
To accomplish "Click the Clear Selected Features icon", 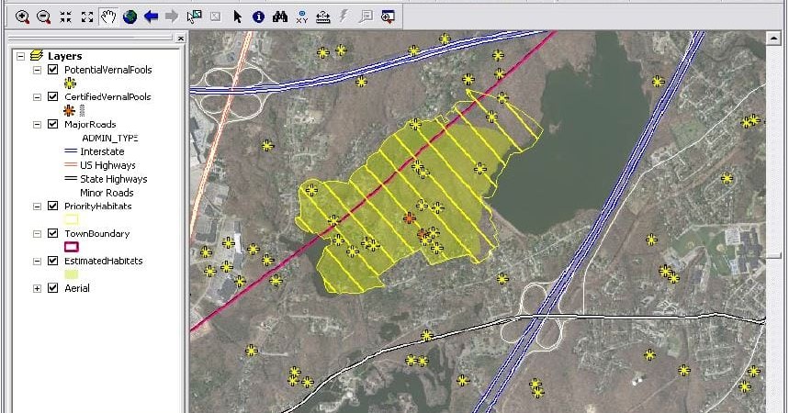I will click(215, 17).
